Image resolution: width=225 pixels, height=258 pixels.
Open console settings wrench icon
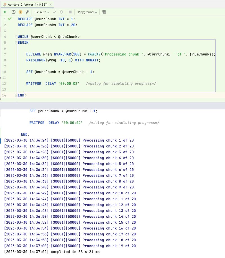click(27, 12)
